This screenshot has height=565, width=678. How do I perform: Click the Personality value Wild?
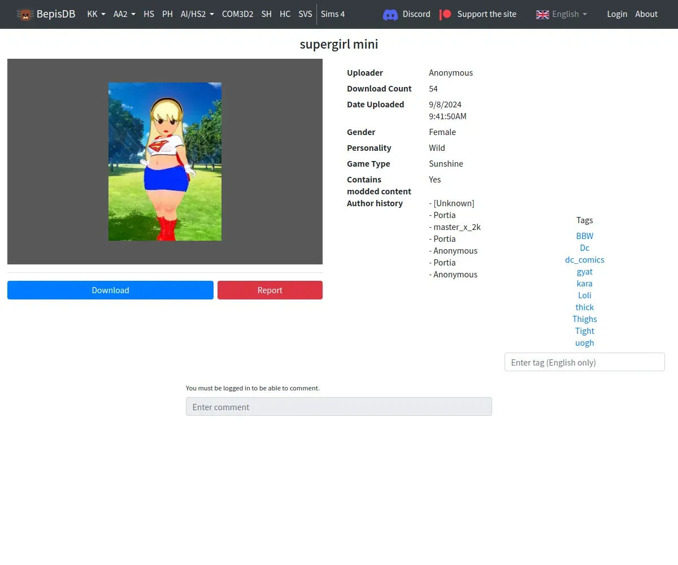coord(437,148)
